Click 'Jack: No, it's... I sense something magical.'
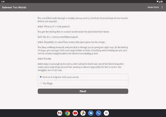The width and height of the screenshot is (166, 117). pyautogui.click(x=58, y=37)
